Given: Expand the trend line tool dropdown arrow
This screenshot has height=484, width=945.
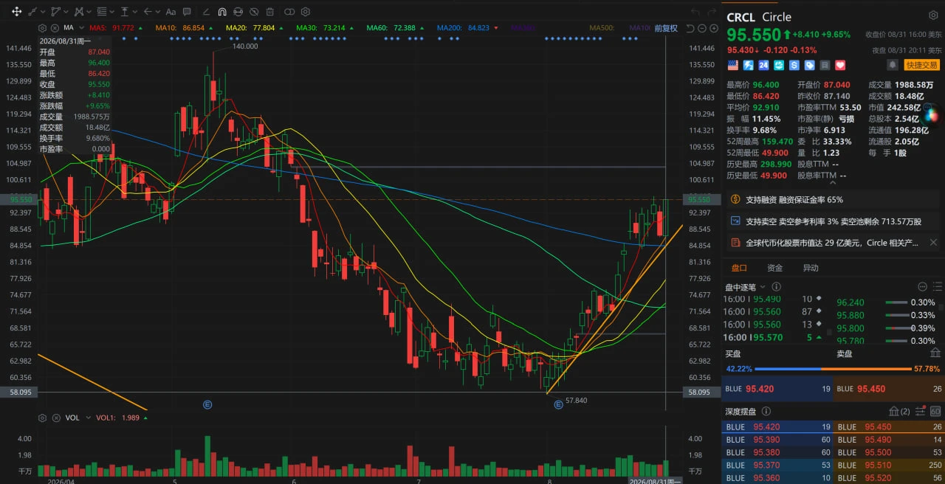Looking at the screenshot, I should point(43,12).
